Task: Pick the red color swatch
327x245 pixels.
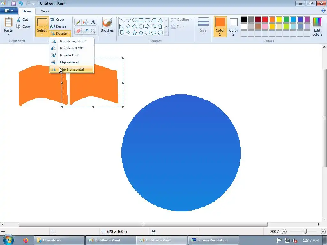Action: tap(265, 19)
